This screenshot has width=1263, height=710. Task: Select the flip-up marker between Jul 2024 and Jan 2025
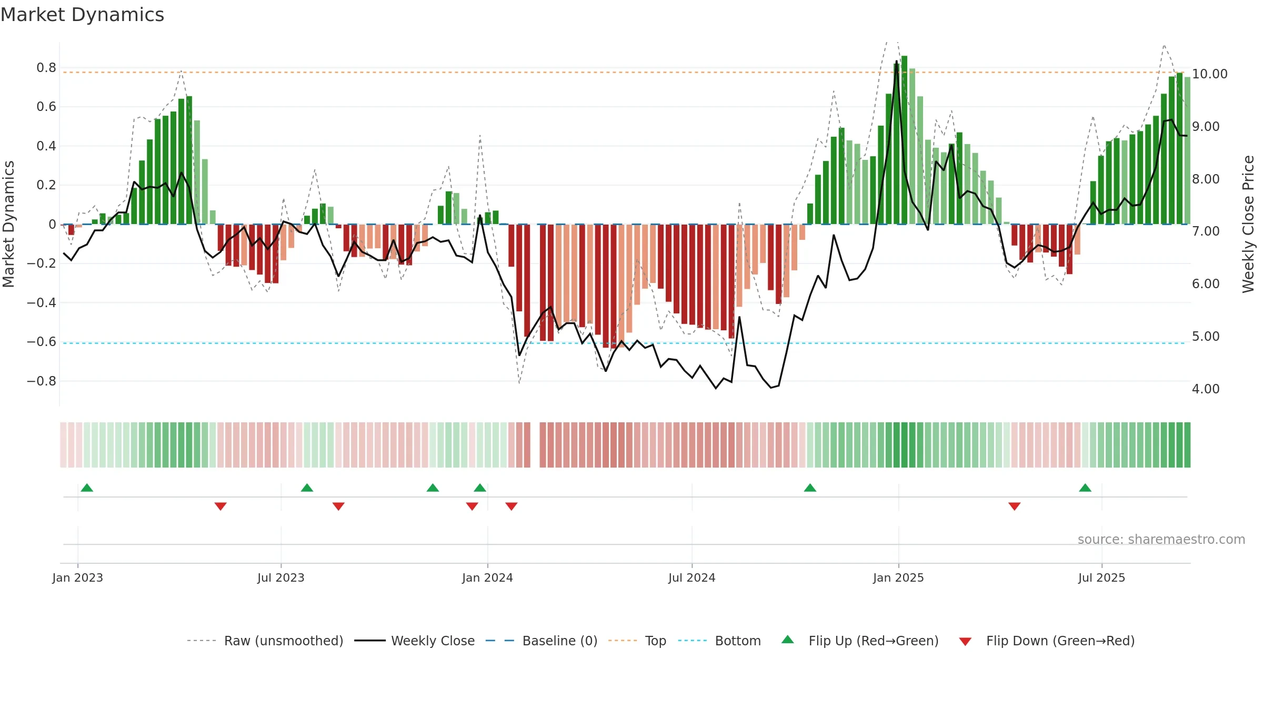click(810, 488)
